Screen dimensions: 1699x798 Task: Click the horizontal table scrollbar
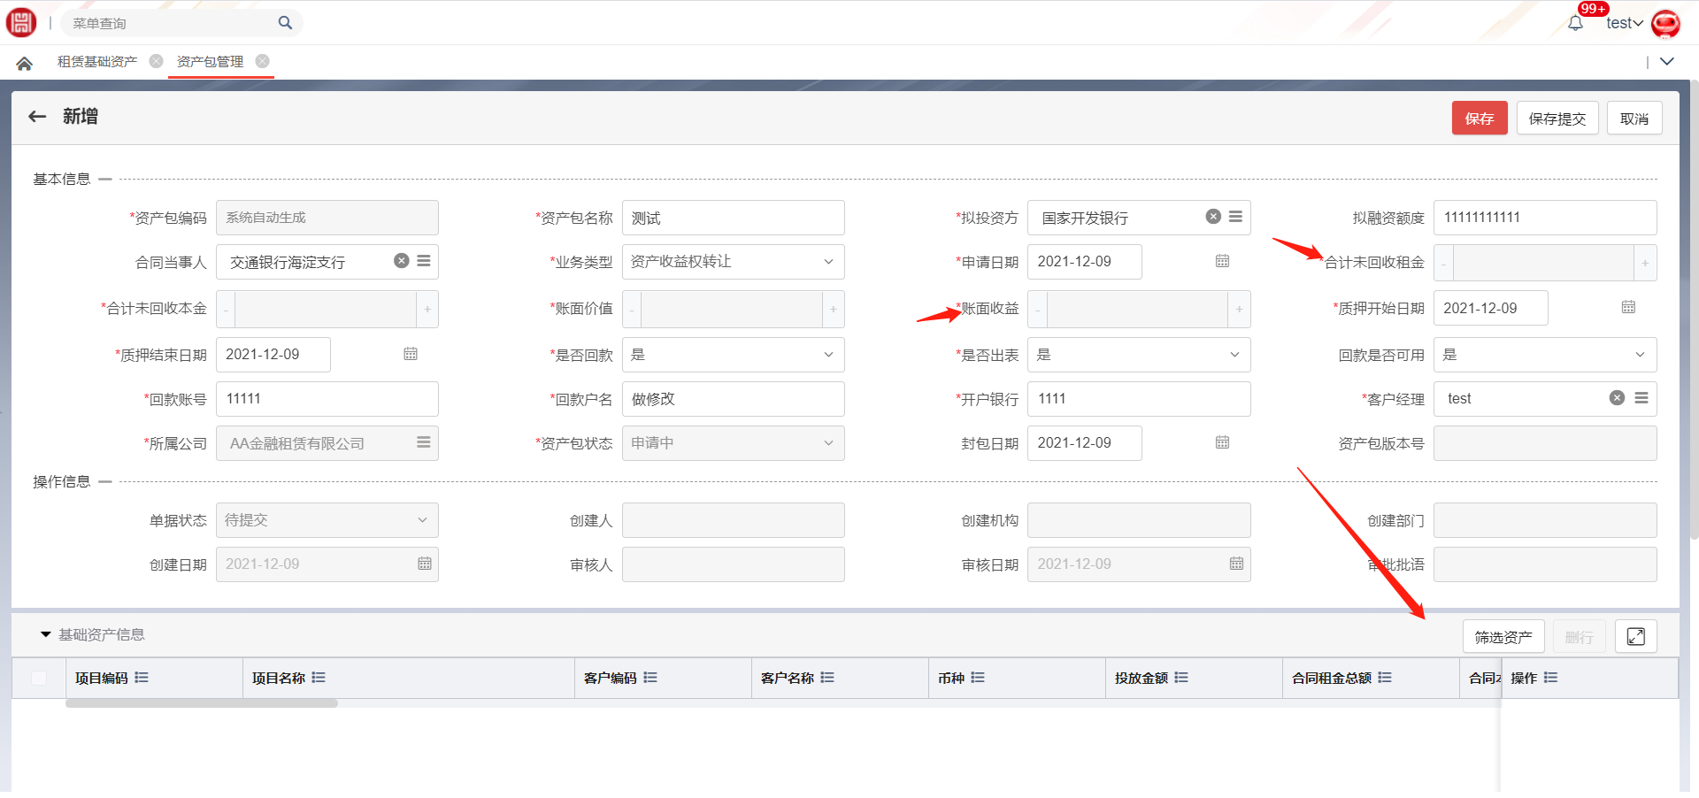202,703
